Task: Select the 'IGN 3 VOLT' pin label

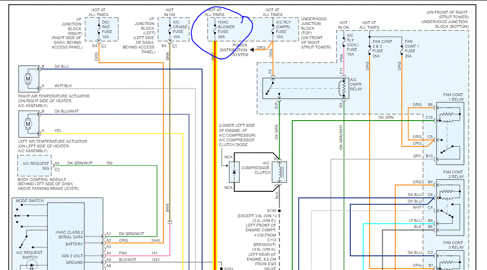Action: (x=72, y=256)
